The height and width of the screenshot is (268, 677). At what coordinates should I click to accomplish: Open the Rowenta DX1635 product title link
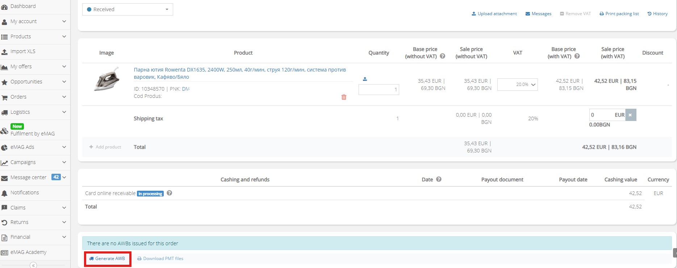(x=240, y=73)
